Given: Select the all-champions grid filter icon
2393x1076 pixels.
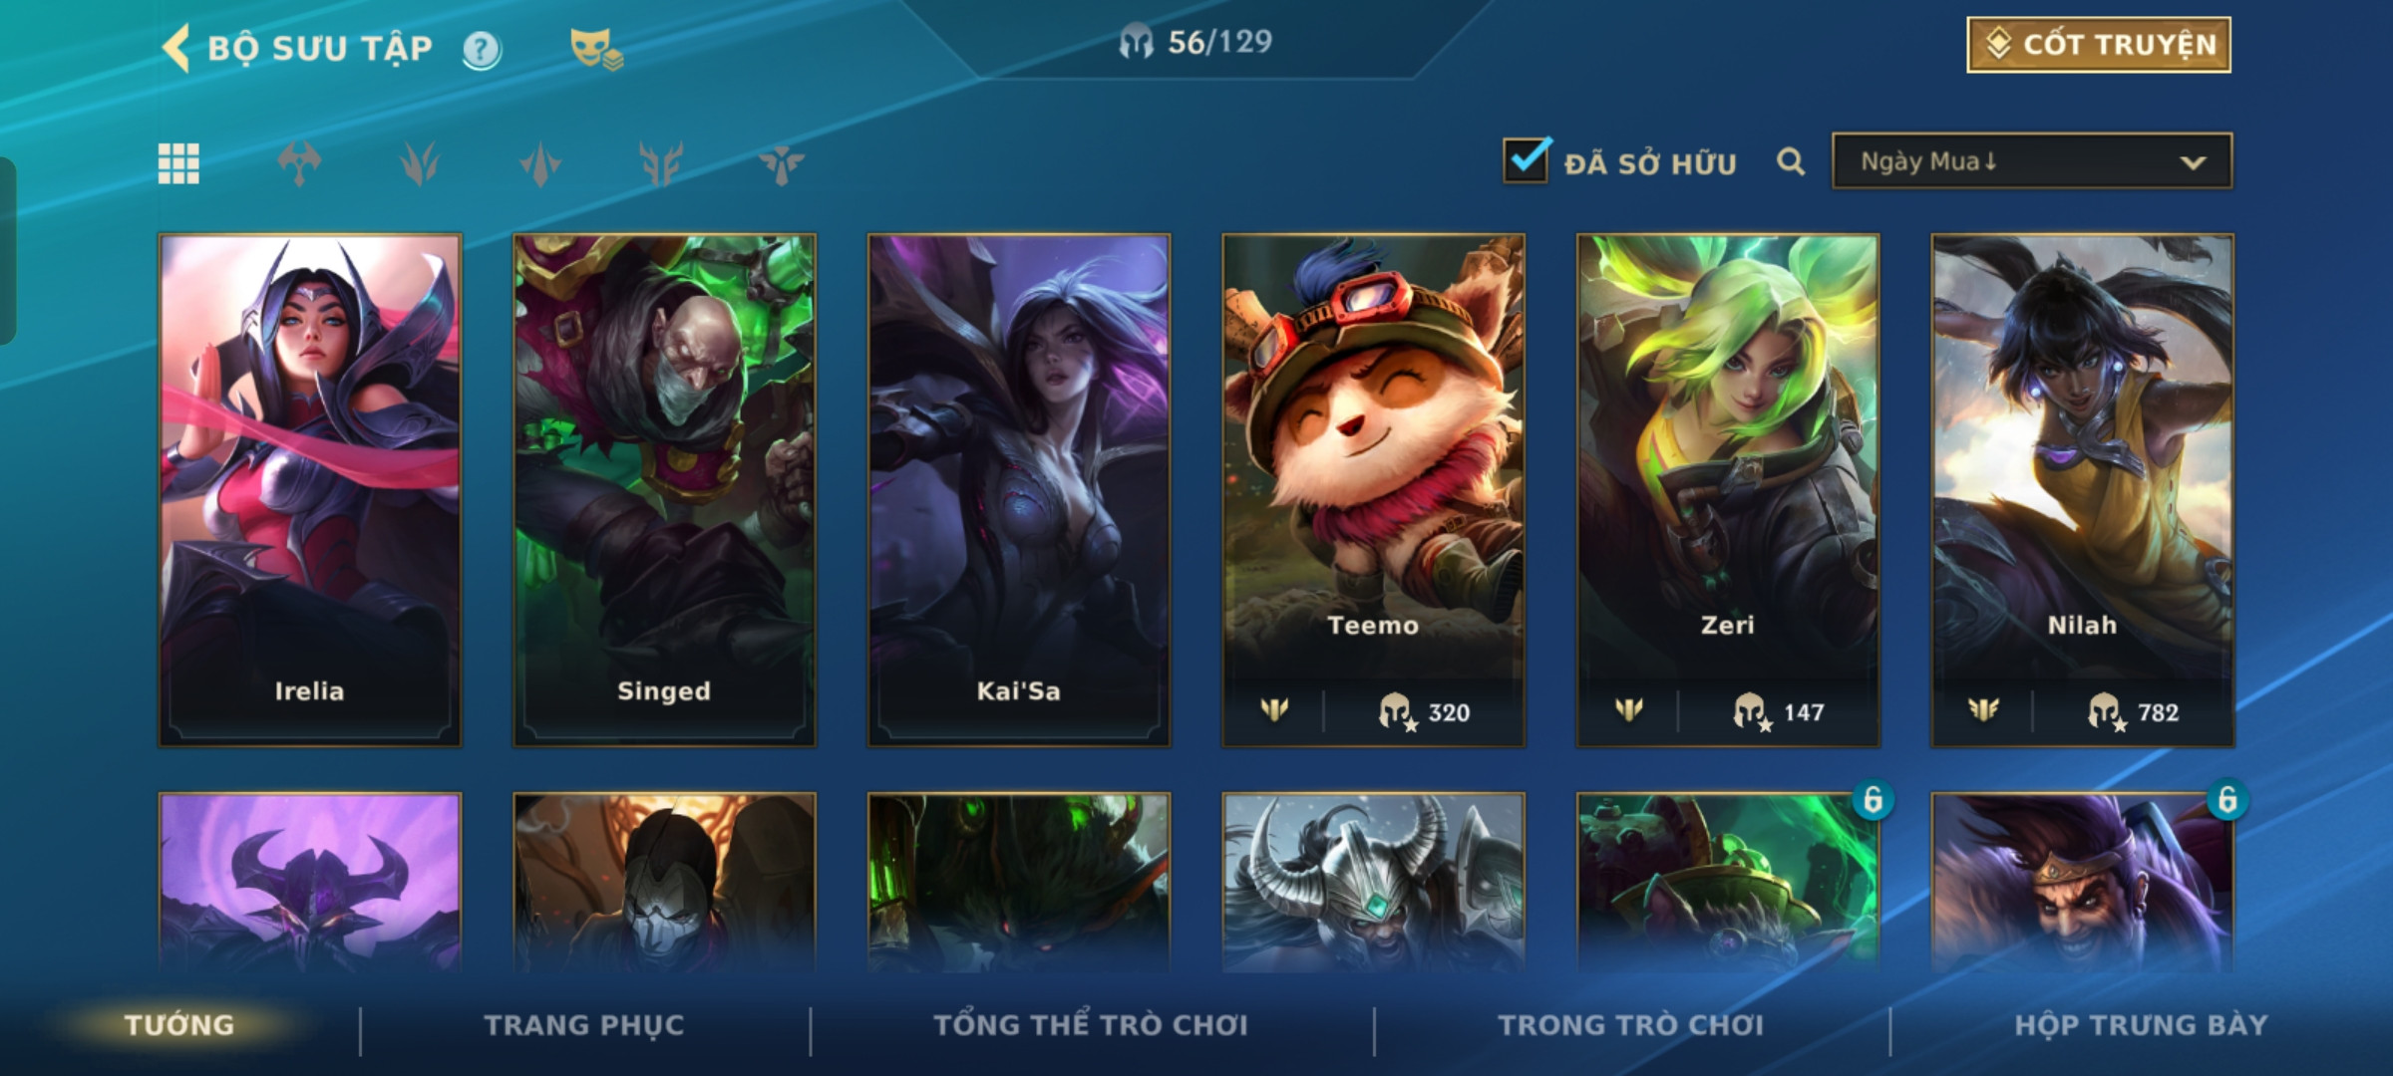Looking at the screenshot, I should 178,163.
